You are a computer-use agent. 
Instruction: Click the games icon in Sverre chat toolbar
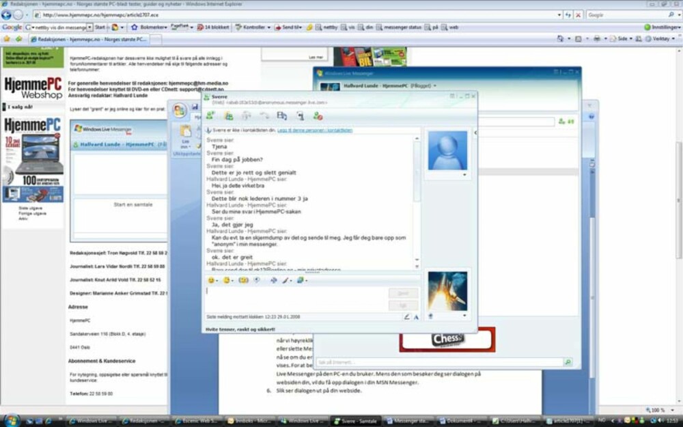[x=300, y=116]
